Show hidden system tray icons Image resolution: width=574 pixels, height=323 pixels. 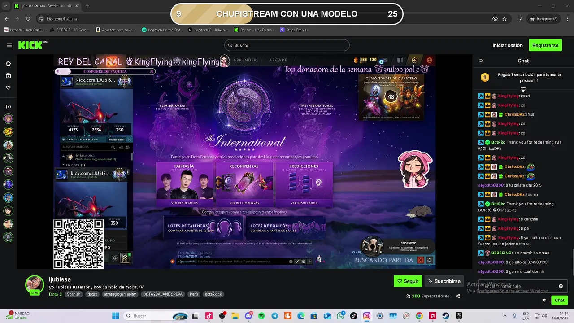pos(504,316)
